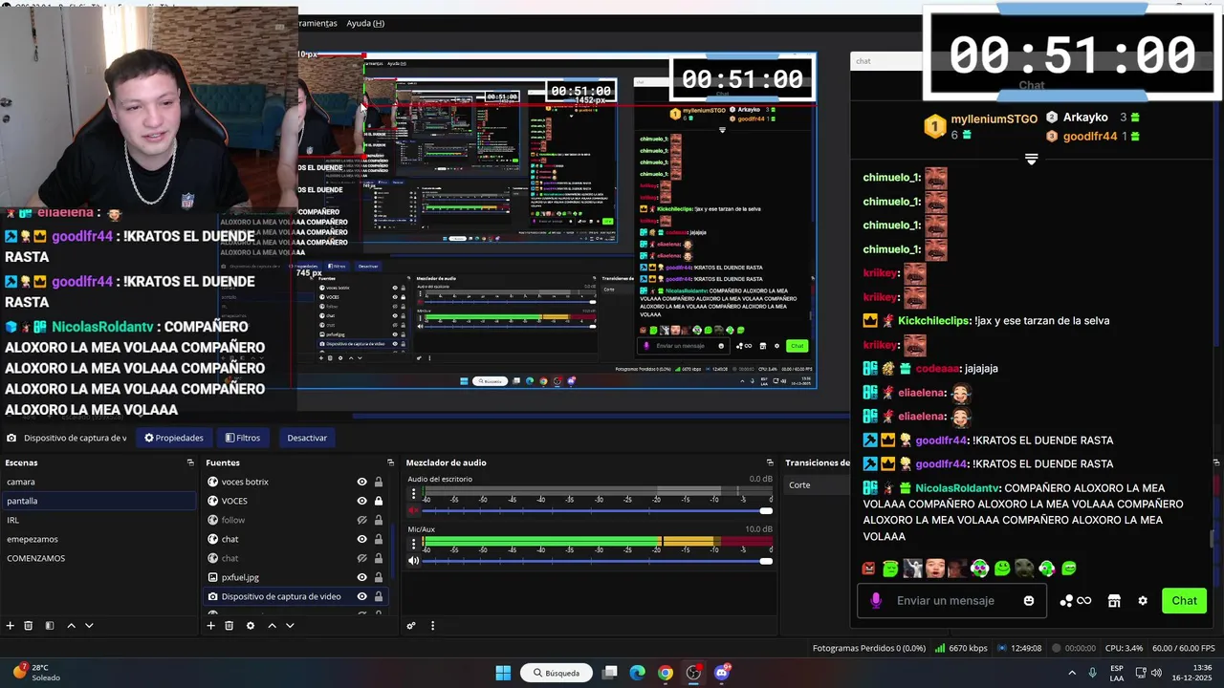The width and height of the screenshot is (1224, 688).
Task: Move the selected source up
Action: click(272, 626)
